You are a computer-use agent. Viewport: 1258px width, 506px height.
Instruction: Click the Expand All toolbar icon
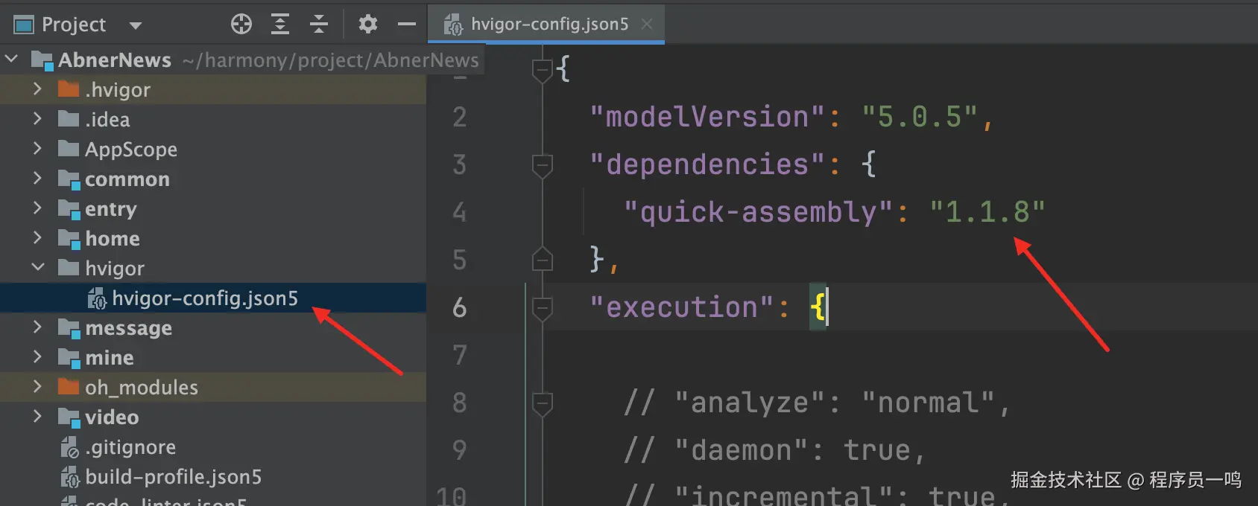pyautogui.click(x=280, y=25)
